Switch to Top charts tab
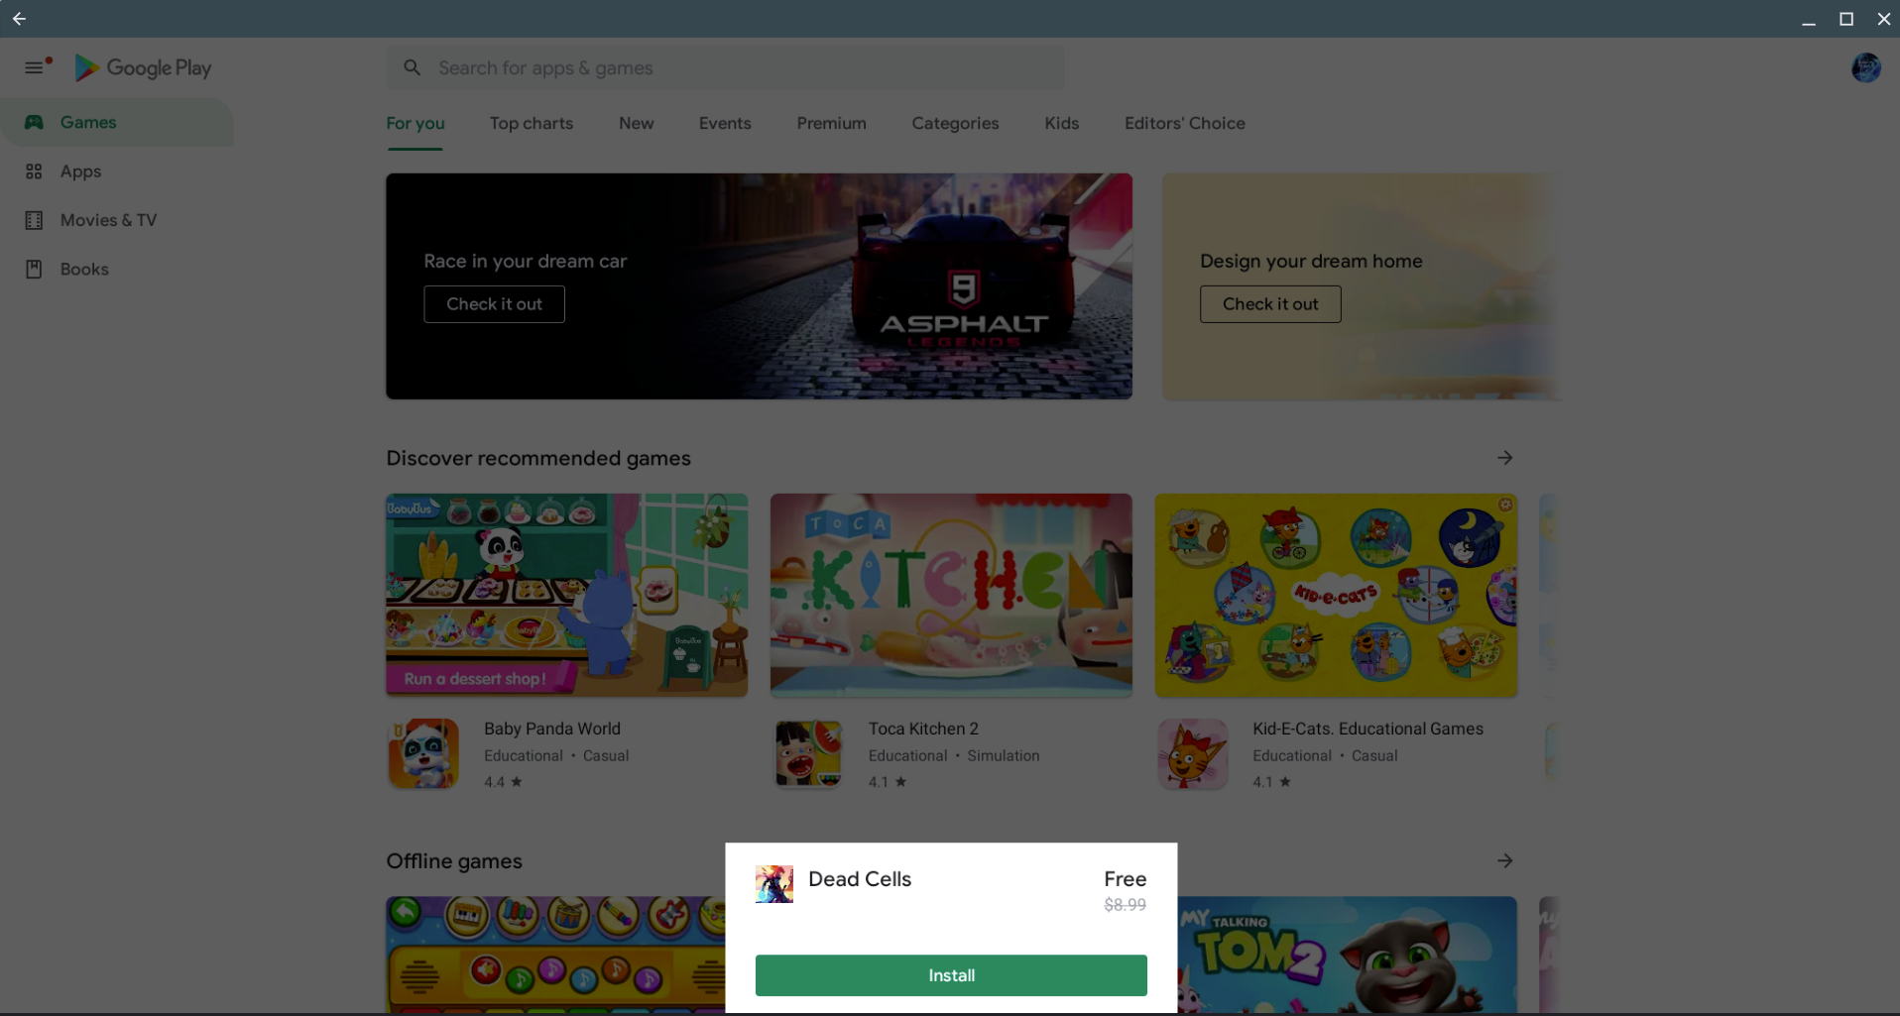 [x=531, y=123]
